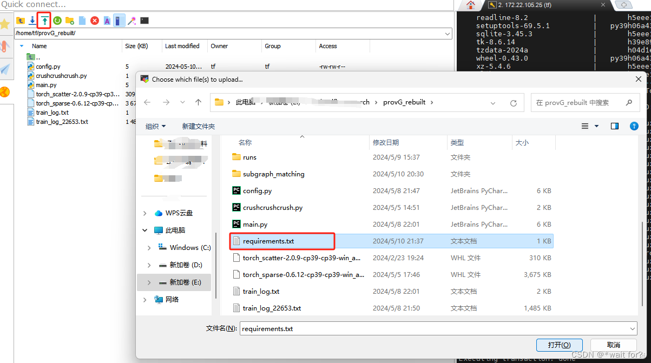Click the magic wand toolbar icon
This screenshot has height=363, width=651.
[x=131, y=20]
